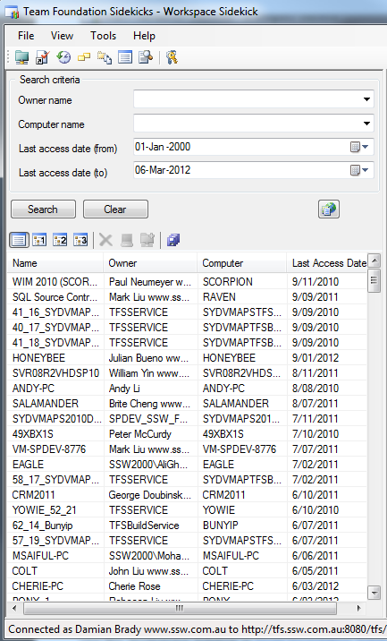Click the globe export icon beside Clear
Image resolution: width=387 pixels, height=641 pixels.
point(329,209)
